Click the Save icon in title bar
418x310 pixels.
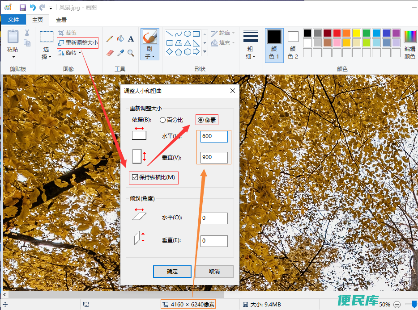coord(23,8)
